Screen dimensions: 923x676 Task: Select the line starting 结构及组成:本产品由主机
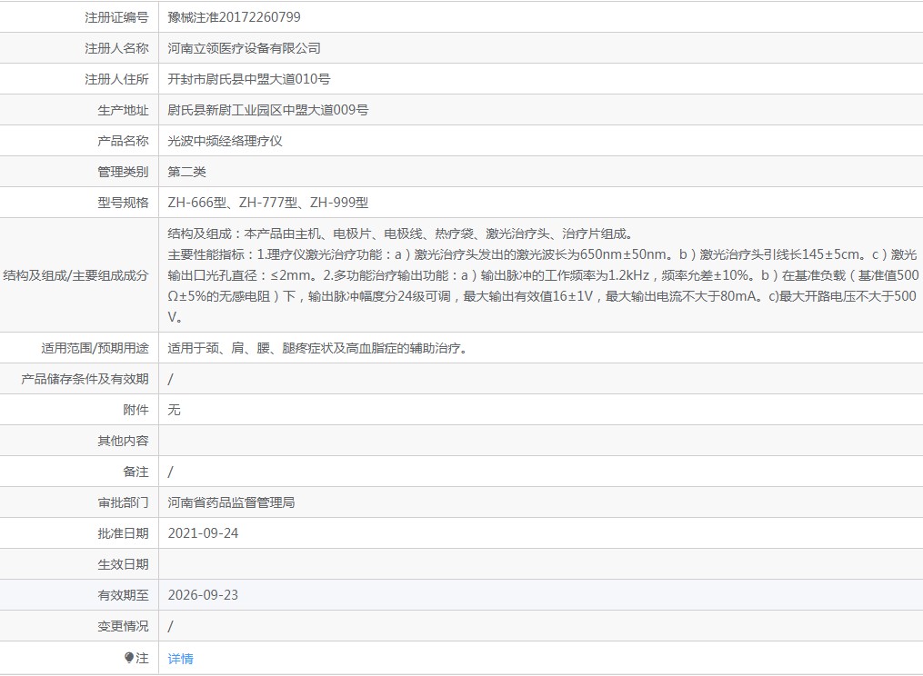400,234
